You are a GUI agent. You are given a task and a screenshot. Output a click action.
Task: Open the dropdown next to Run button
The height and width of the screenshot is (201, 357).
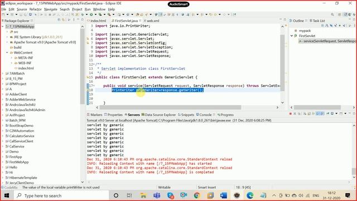click(95, 15)
